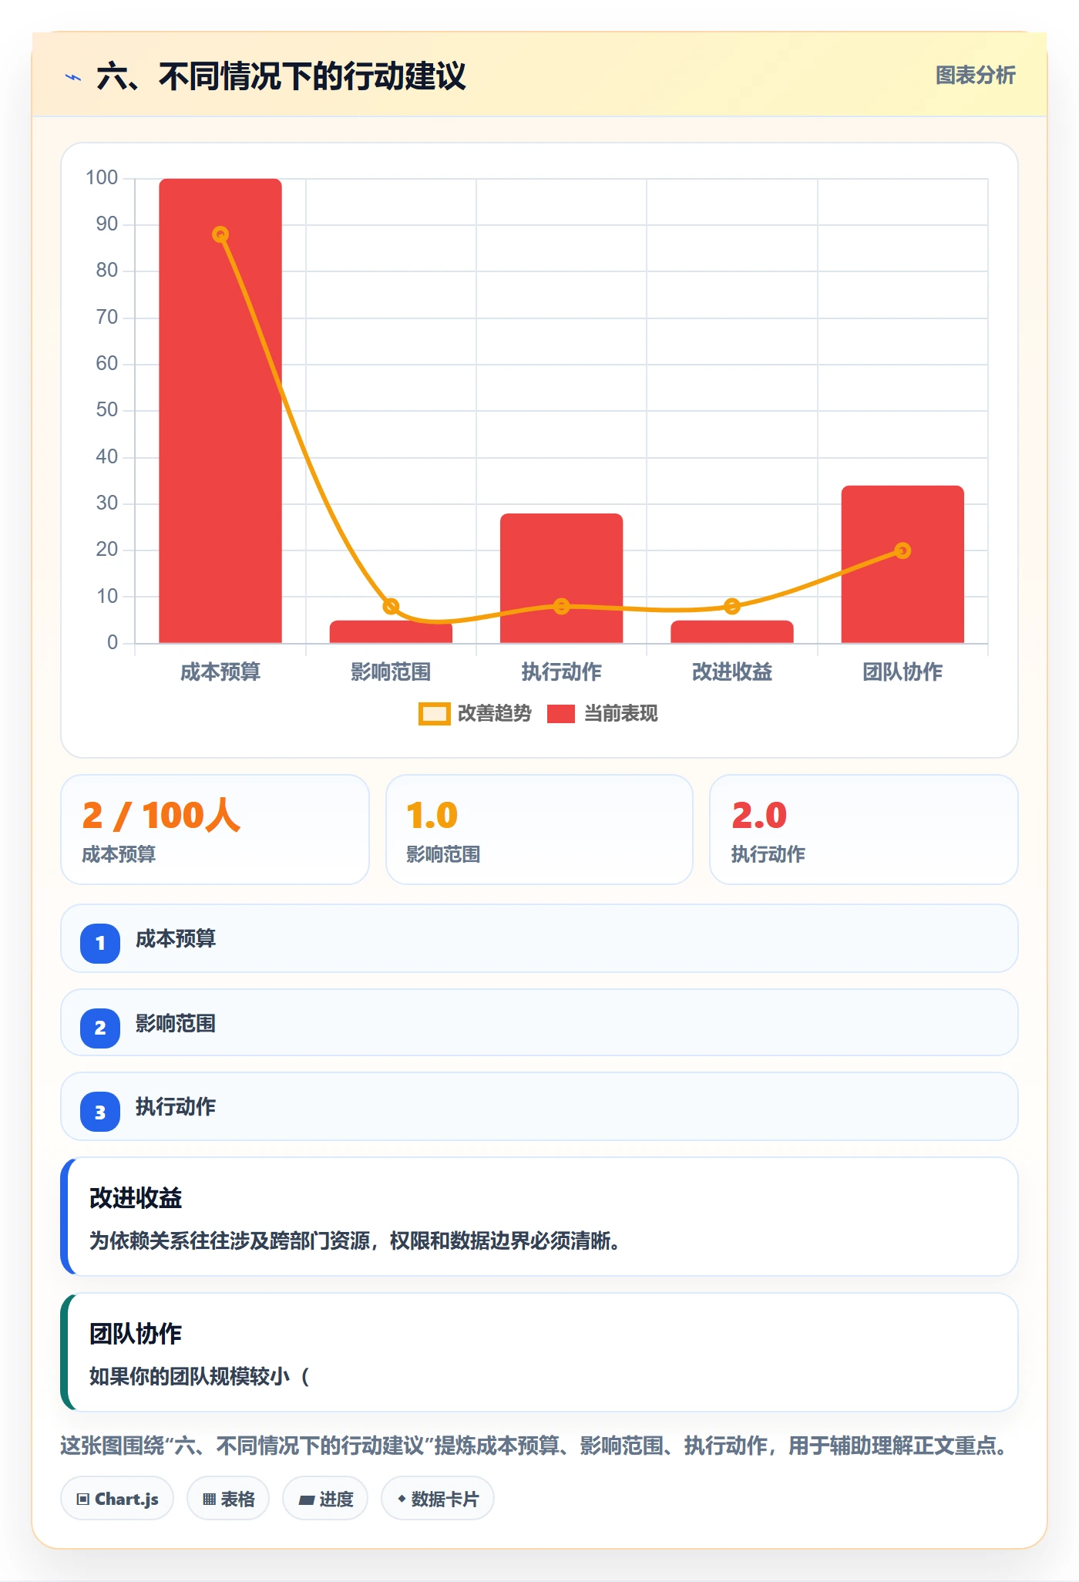Click the 执行动作 red bar in chart

tap(561, 578)
